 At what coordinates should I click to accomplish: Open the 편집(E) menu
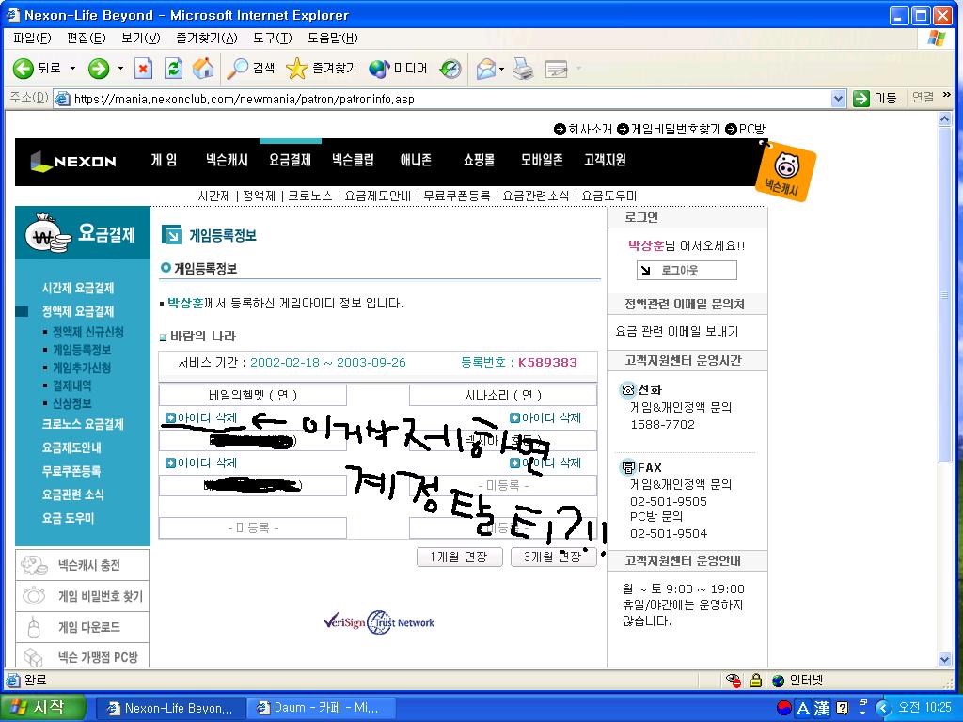click(x=86, y=38)
